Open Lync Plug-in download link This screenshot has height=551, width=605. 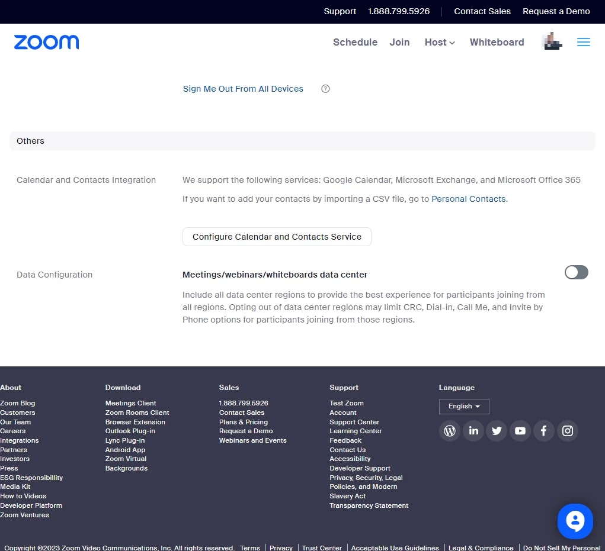click(125, 440)
